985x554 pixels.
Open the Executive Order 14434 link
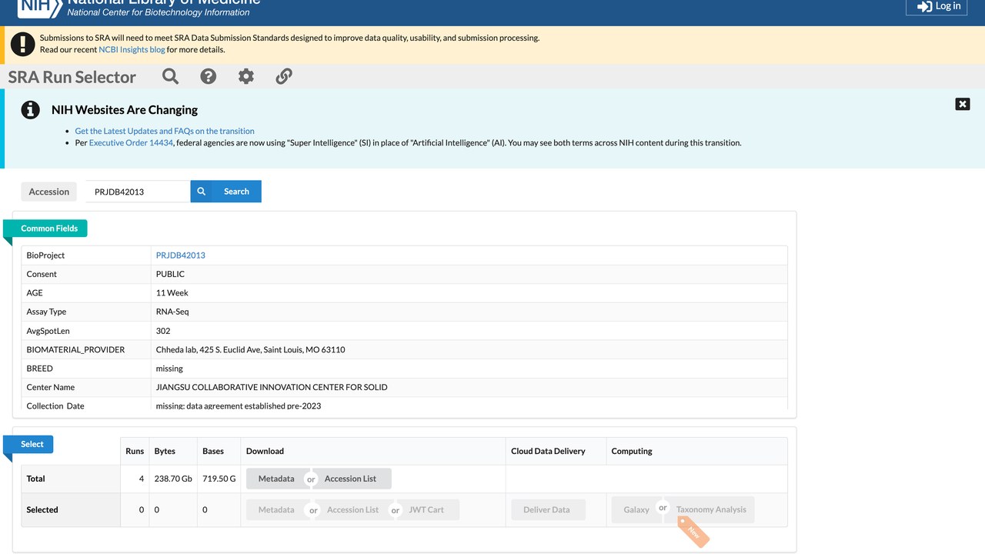131,142
